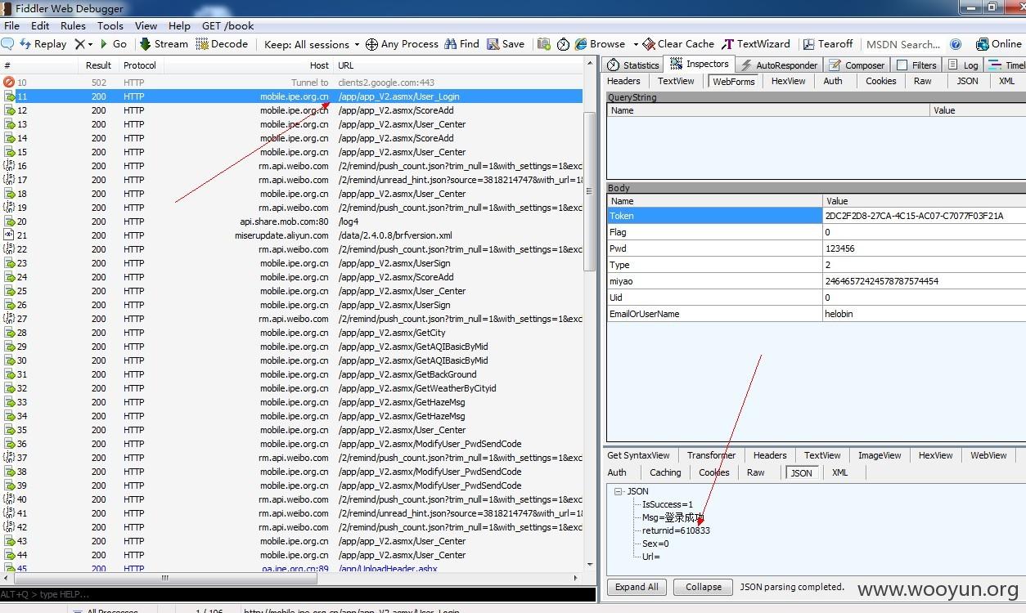Image resolution: width=1026 pixels, height=613 pixels.
Task: Click the Expand All button
Action: (637, 587)
